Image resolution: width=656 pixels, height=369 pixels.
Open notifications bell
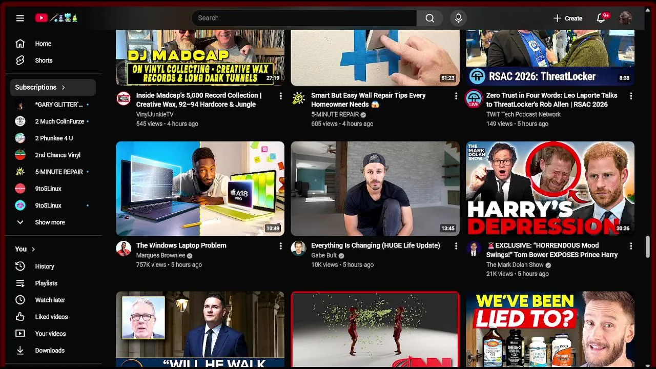[602, 18]
